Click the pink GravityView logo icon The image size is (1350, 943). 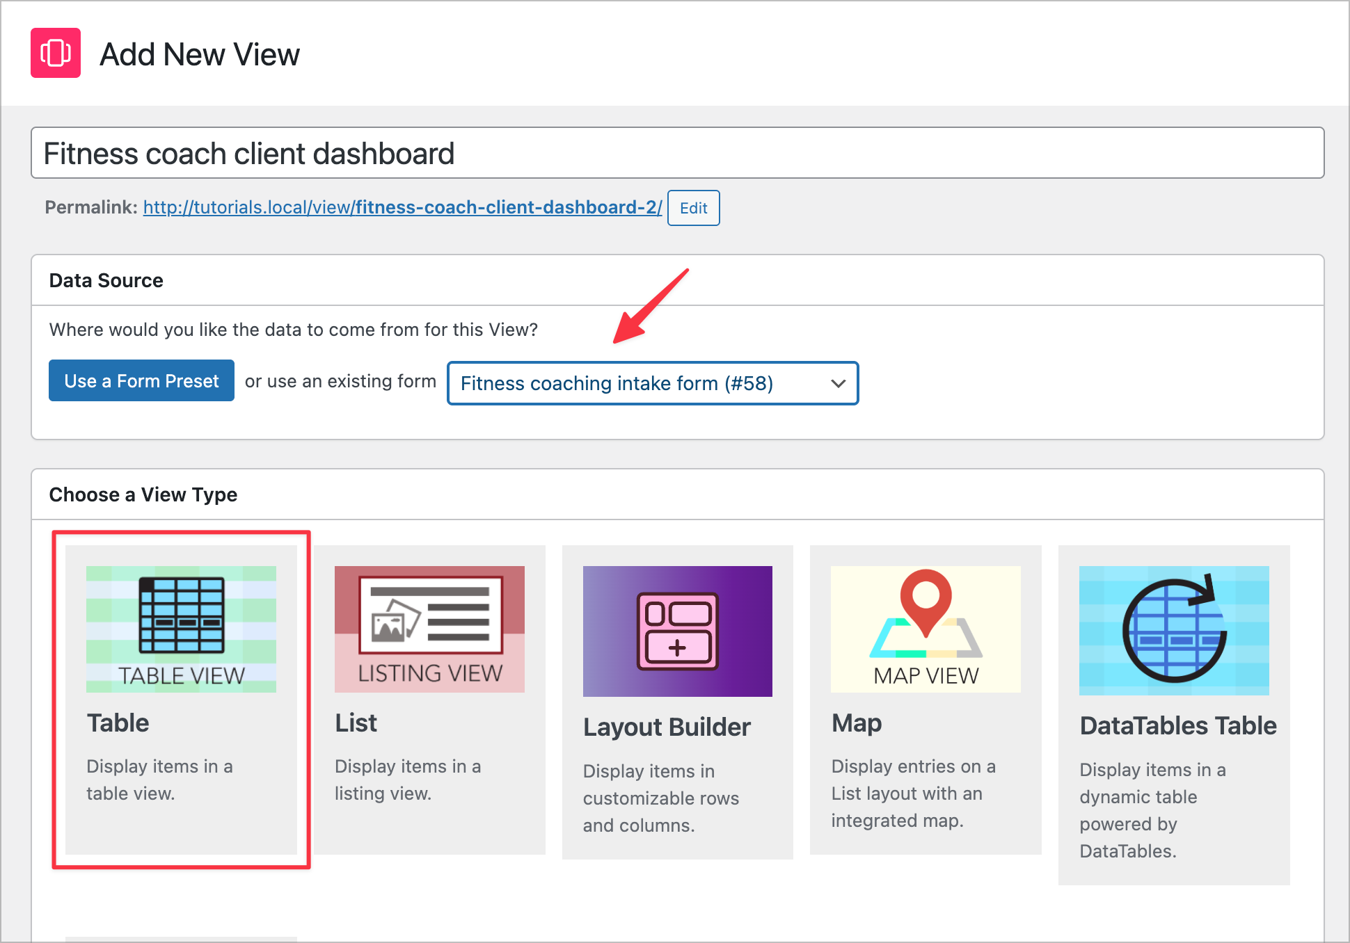click(x=56, y=53)
